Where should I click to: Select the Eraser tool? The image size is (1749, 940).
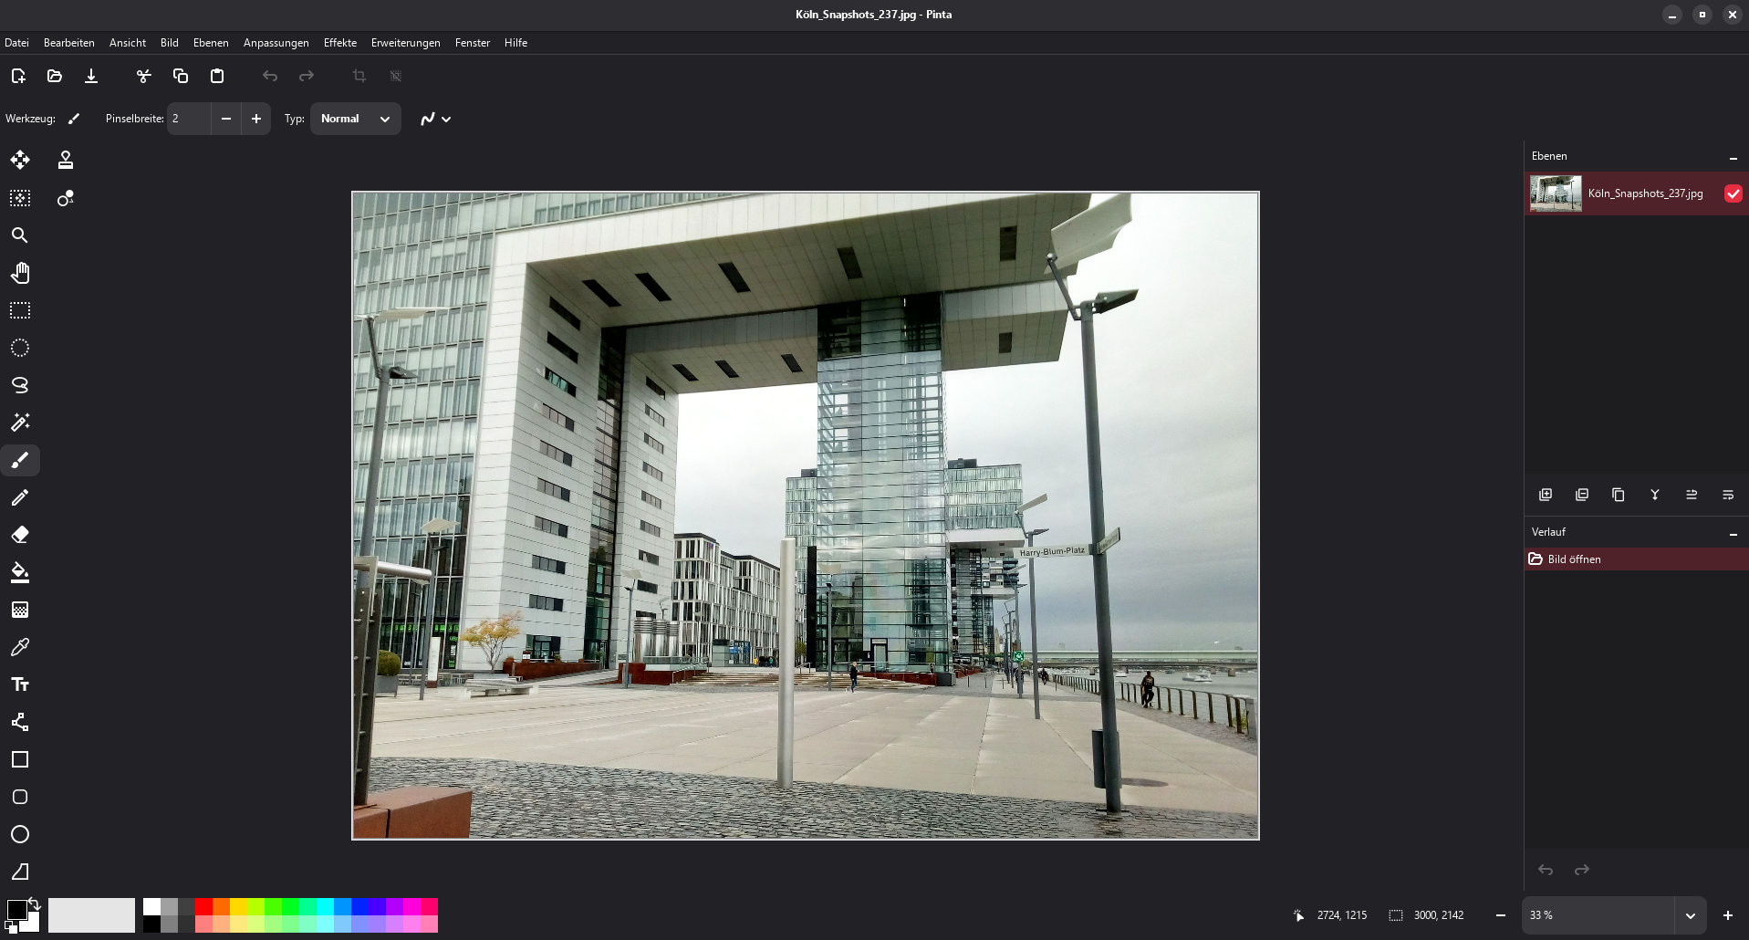[20, 535]
